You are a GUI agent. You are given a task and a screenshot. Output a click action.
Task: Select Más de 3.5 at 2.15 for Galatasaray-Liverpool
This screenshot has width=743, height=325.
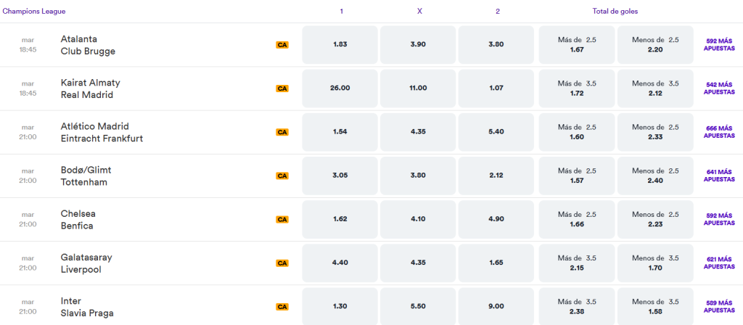coord(577,263)
